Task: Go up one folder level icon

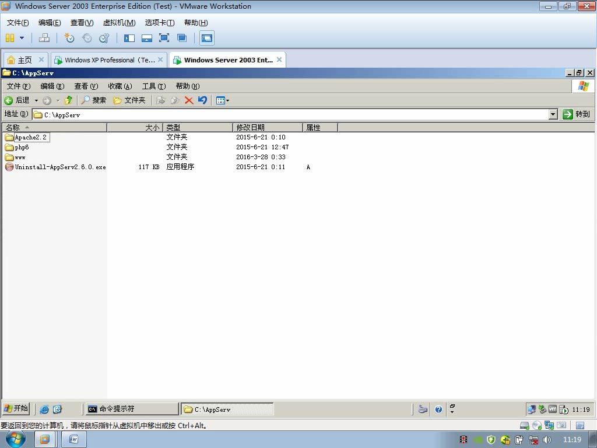Action: (69, 100)
